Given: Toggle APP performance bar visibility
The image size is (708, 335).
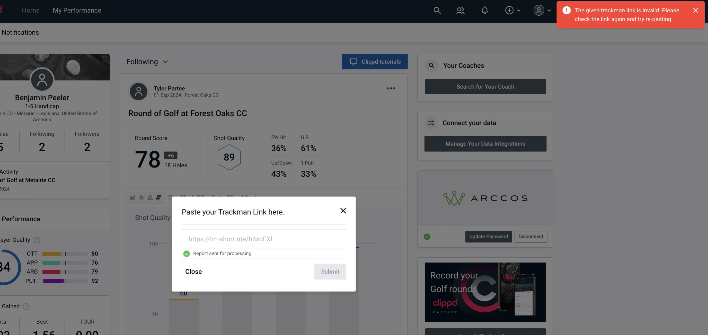Looking at the screenshot, I should point(65,262).
